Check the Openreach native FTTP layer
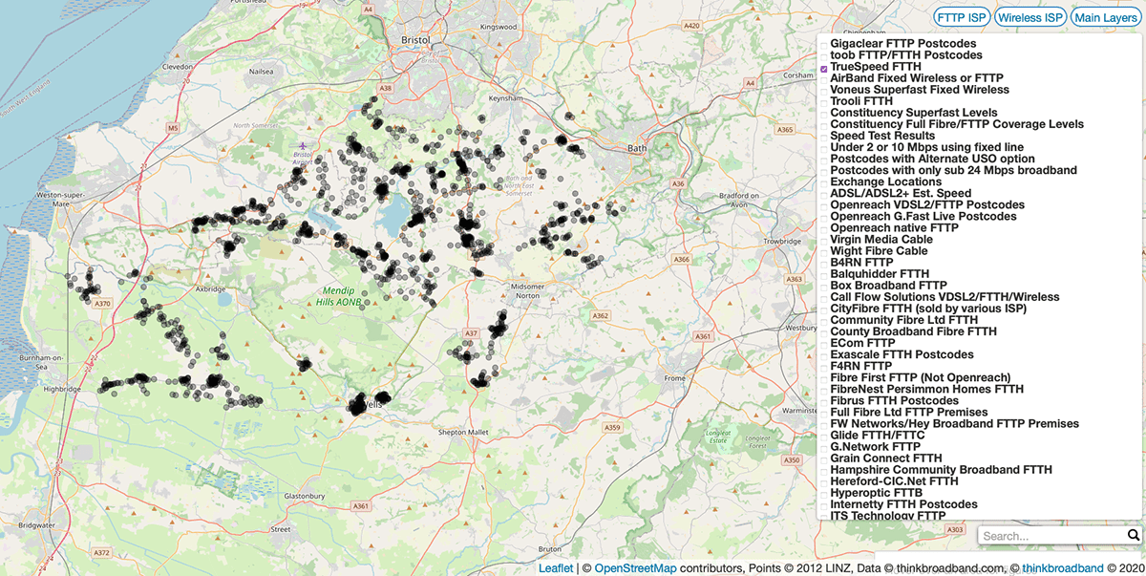The width and height of the screenshot is (1146, 576). point(824,228)
